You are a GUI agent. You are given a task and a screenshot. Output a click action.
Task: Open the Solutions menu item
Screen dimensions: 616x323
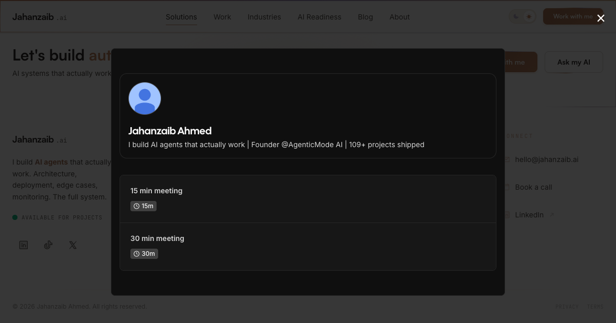pos(181,17)
